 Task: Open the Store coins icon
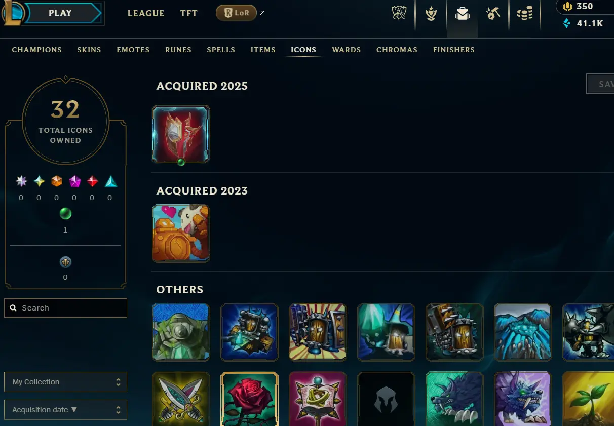(525, 13)
